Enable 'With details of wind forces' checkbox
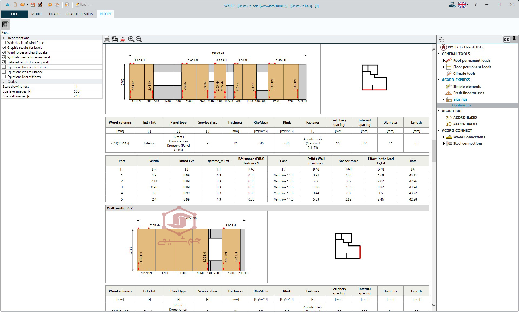The width and height of the screenshot is (519, 312). (x=4, y=43)
